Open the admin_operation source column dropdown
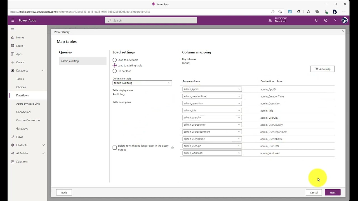 coord(212,103)
